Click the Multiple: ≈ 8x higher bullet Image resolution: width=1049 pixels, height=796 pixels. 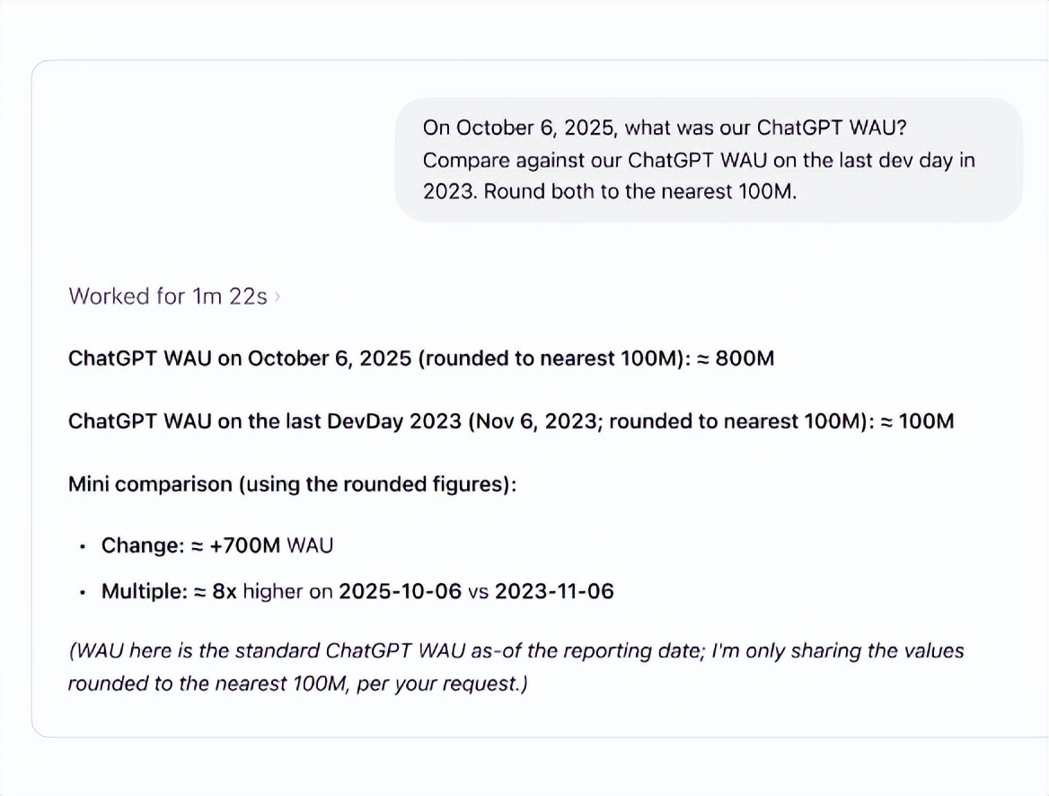357,592
